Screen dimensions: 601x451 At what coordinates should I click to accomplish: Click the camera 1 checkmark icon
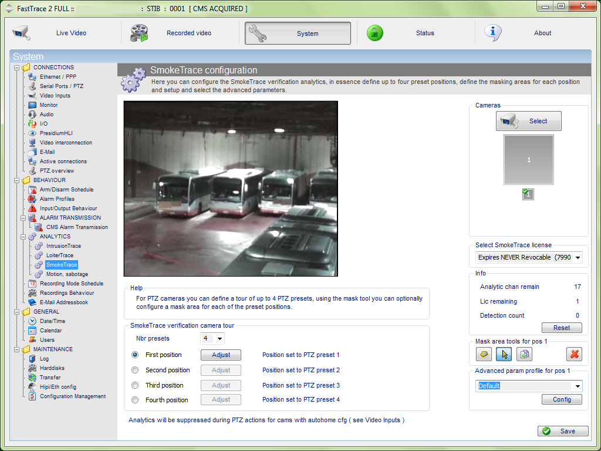[x=528, y=194]
